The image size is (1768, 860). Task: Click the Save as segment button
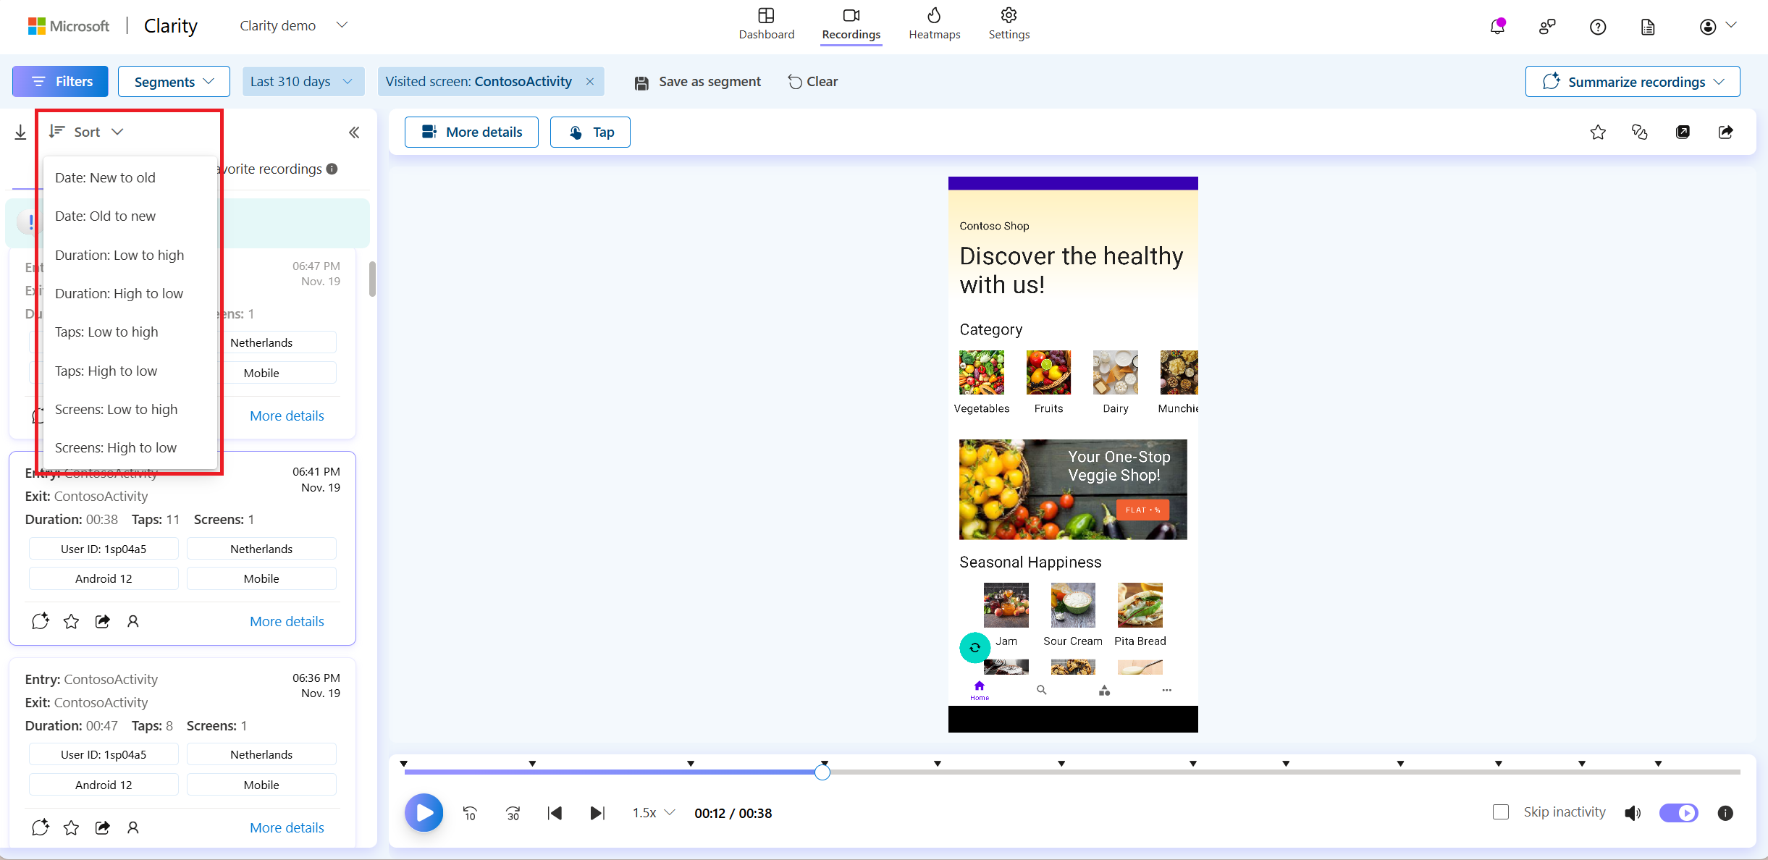699,81
